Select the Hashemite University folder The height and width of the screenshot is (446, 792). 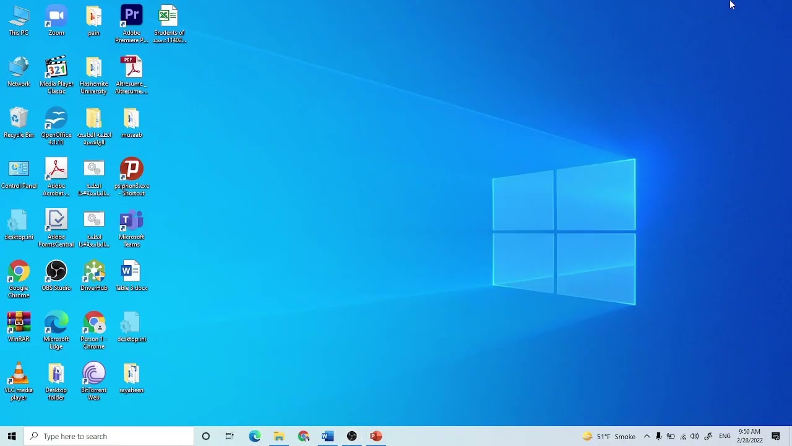pos(94,75)
